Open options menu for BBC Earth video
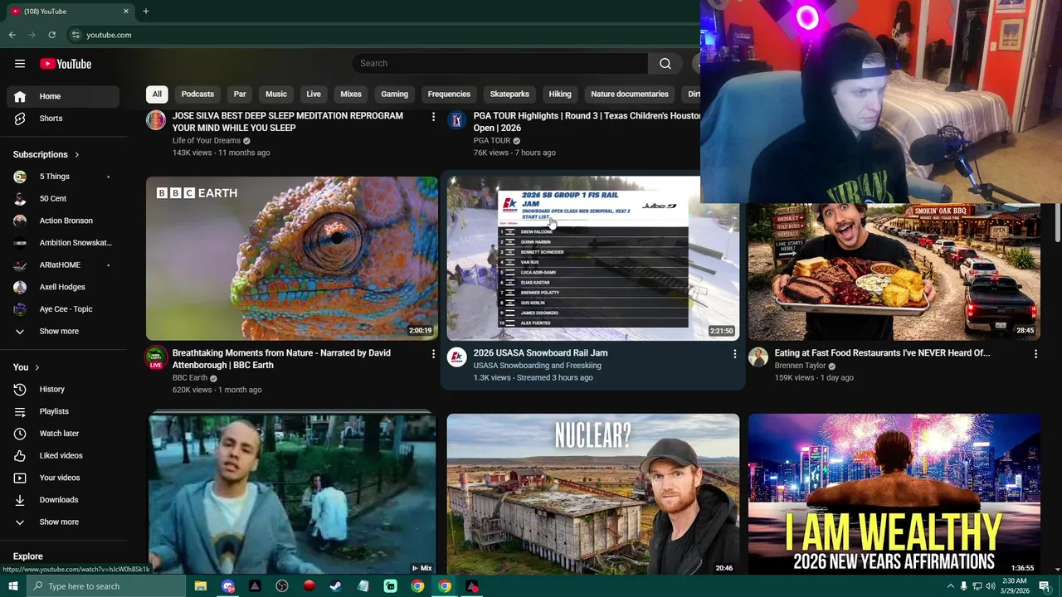 pyautogui.click(x=433, y=354)
